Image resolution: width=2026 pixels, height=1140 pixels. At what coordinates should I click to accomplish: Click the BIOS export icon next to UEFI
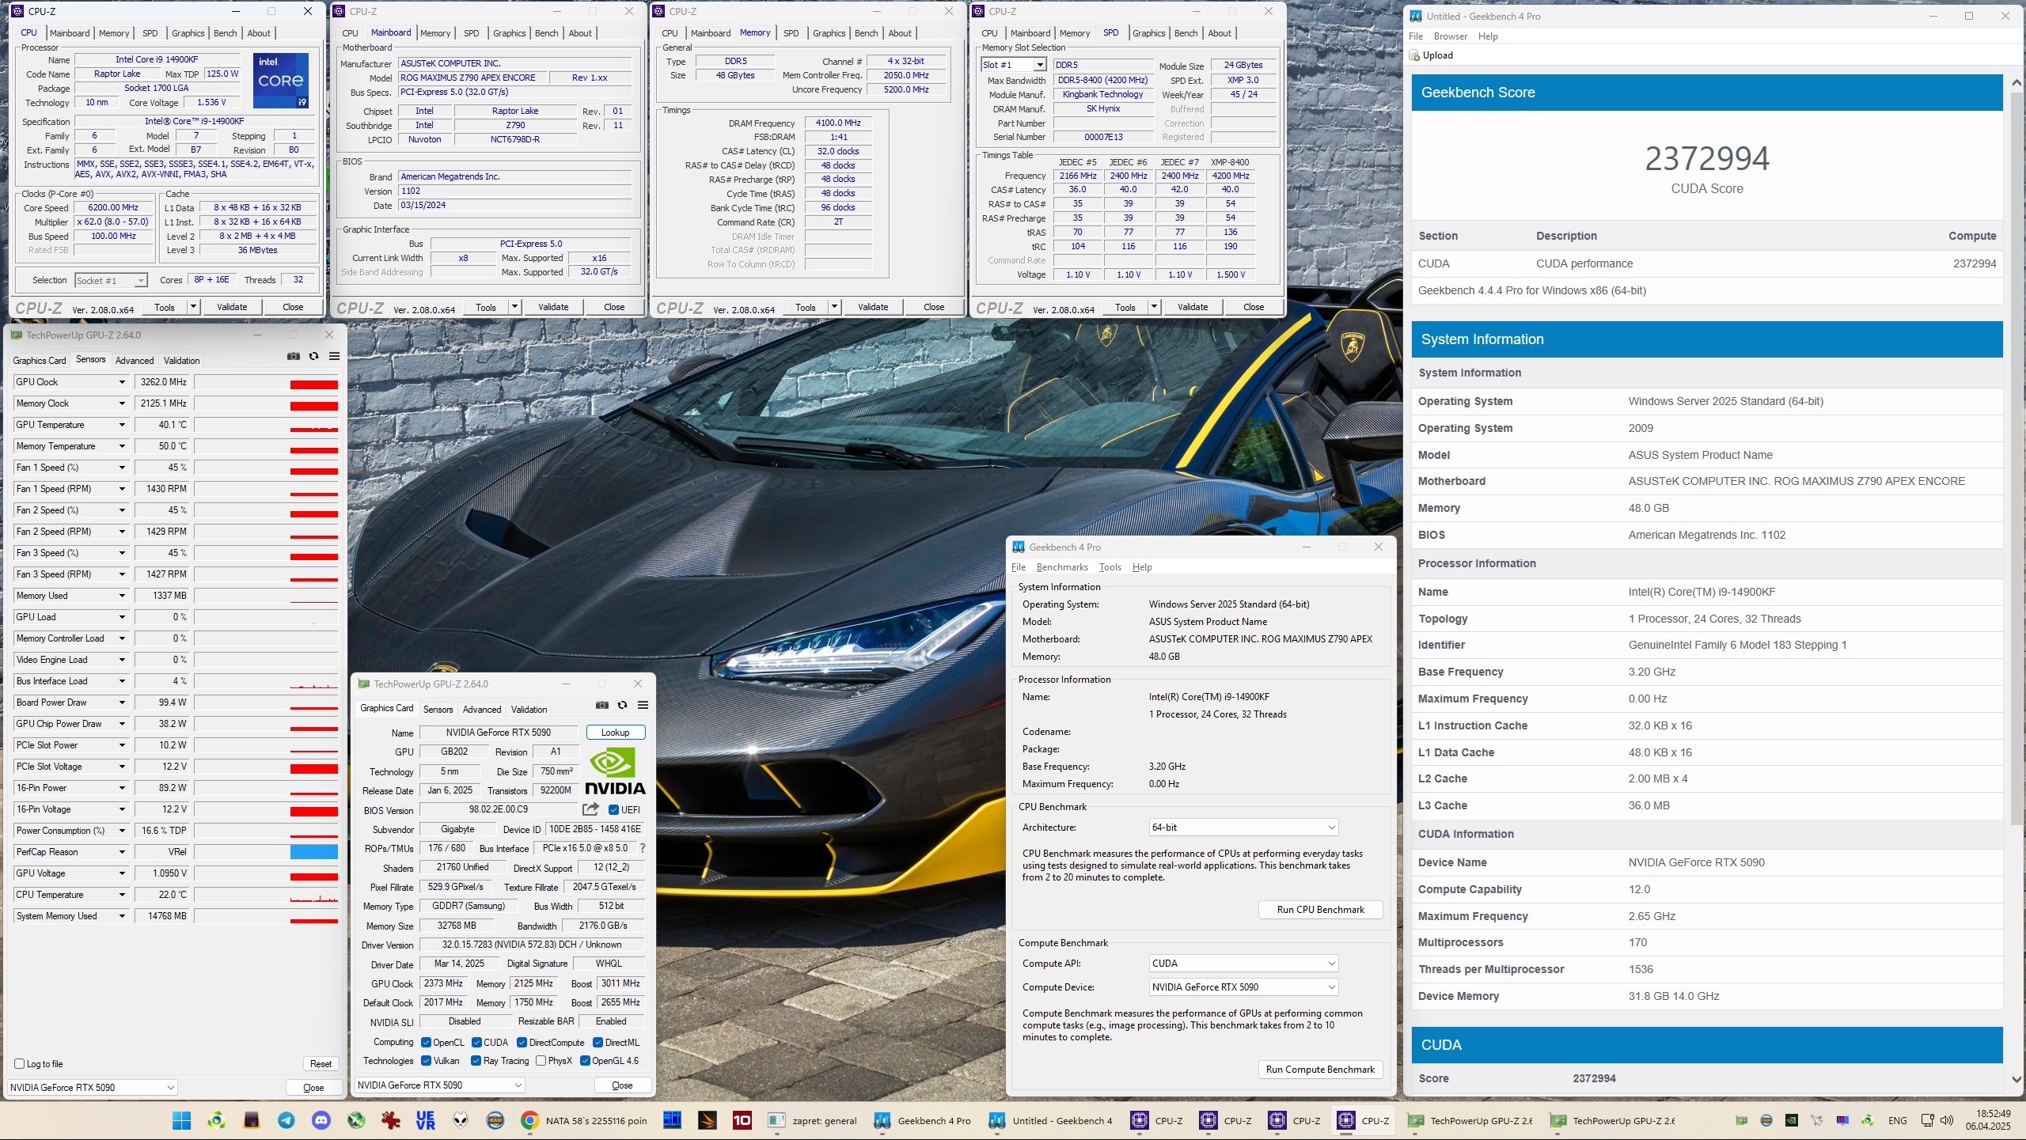[x=590, y=809]
